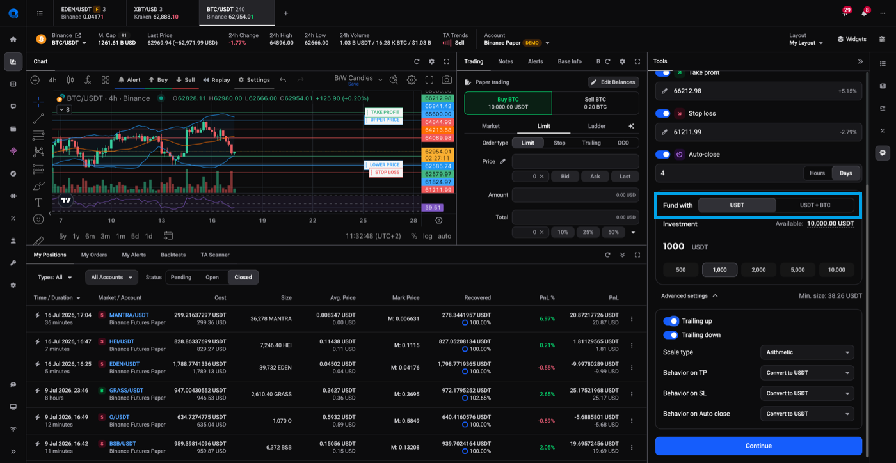The width and height of the screenshot is (896, 463).
Task: Turn off Trailing up switch
Action: [x=671, y=321]
